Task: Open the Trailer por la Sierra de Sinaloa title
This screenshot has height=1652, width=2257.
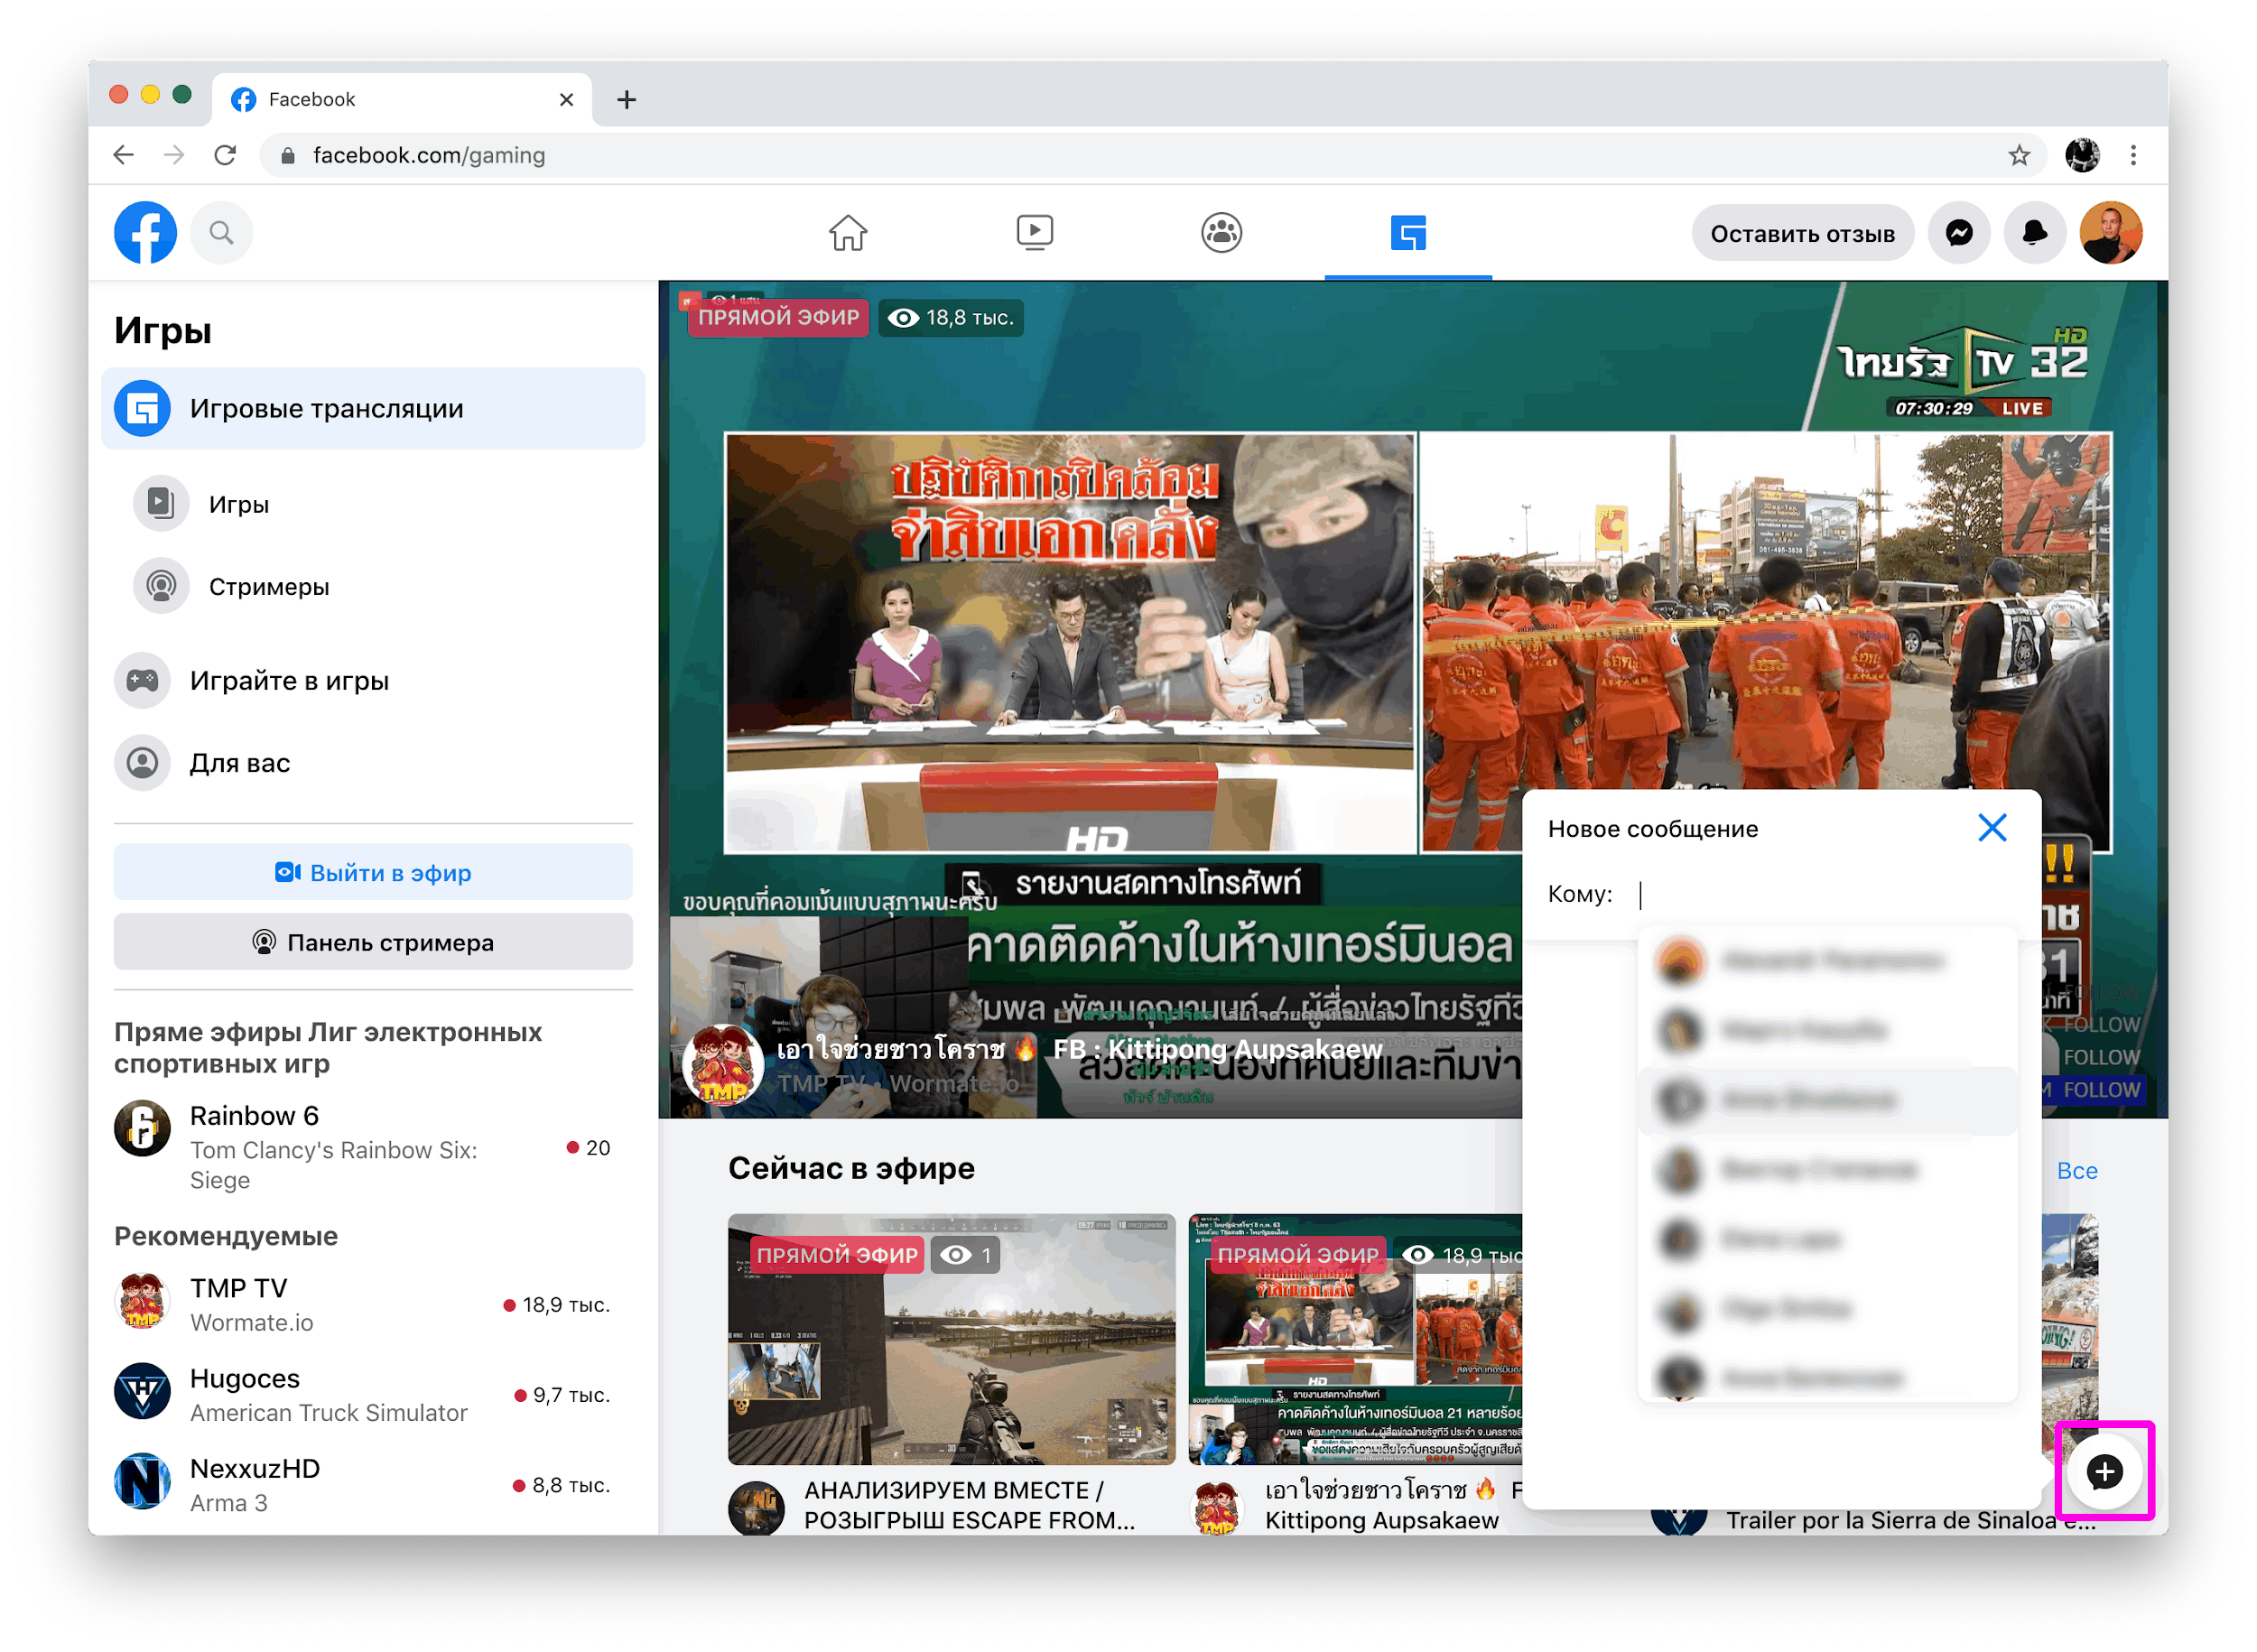Action: (x=1910, y=1521)
